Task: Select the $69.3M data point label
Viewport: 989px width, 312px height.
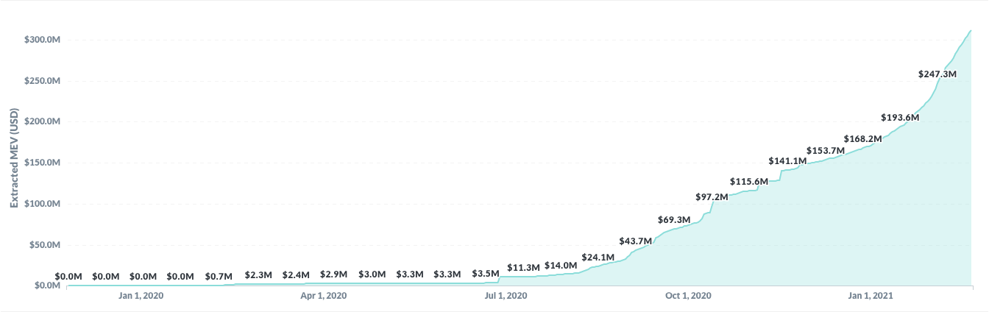Action: click(x=674, y=220)
